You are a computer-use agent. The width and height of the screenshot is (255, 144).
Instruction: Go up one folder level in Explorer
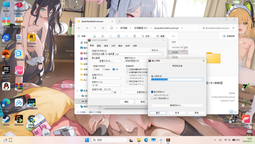[95, 28]
